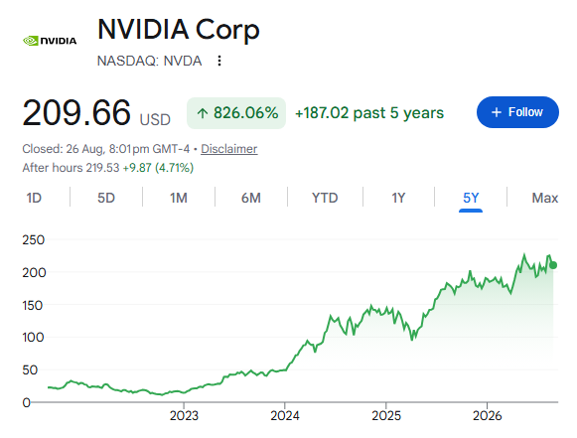Follow NVIDIA Corp stock
Image resolution: width=577 pixels, height=438 pixels.
pos(517,112)
